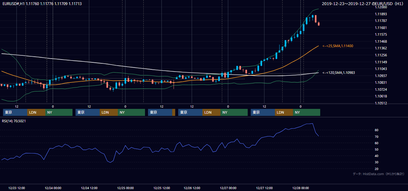Click the 12/27 12:00 time axis label
The height and width of the screenshot is (191, 408).
[264, 188]
